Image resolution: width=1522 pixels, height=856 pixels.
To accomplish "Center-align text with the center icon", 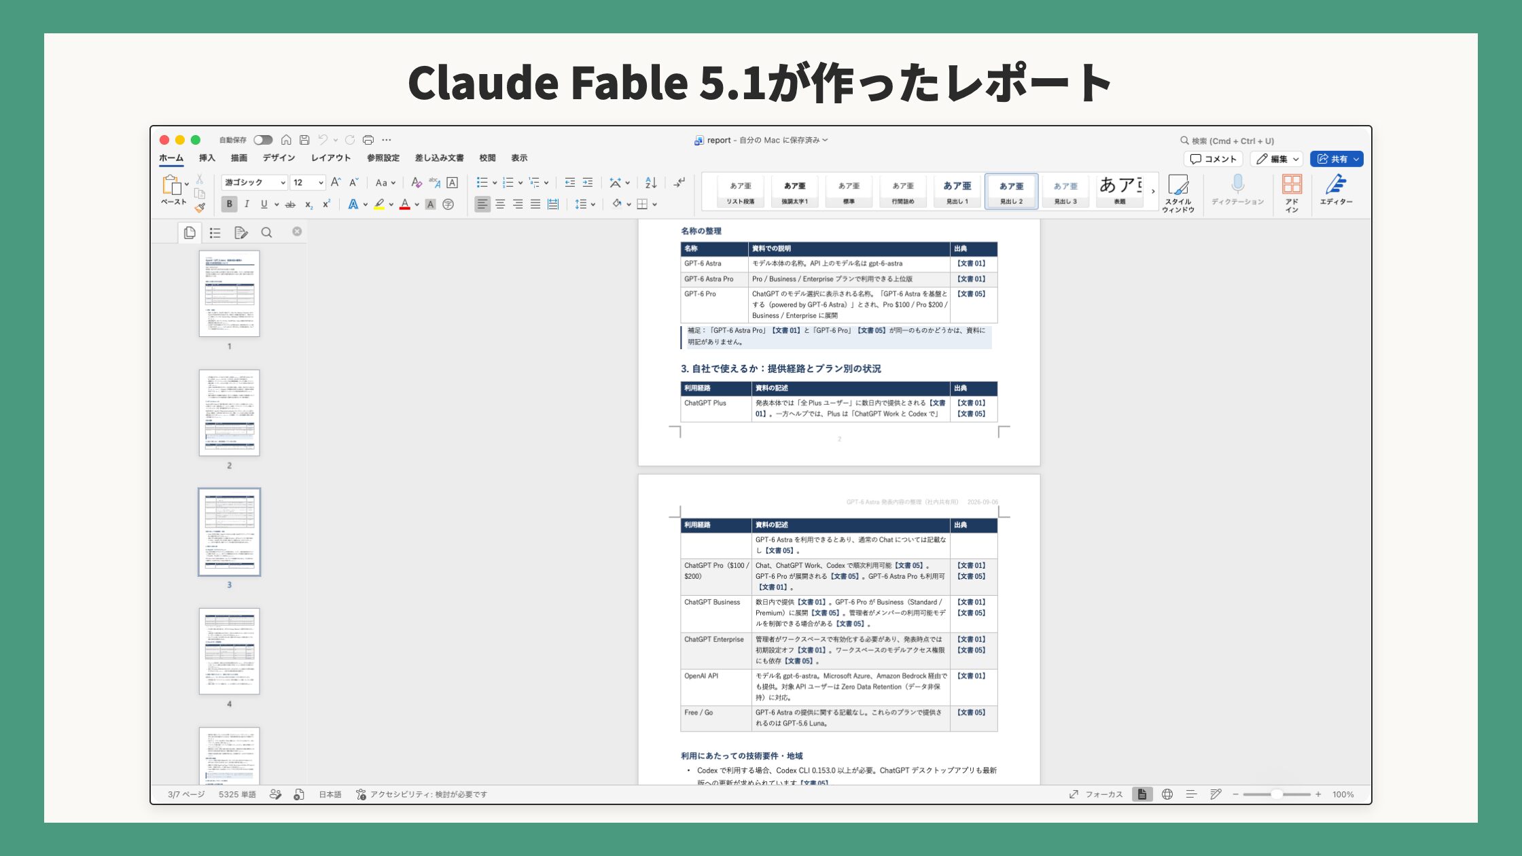I will click(x=500, y=204).
